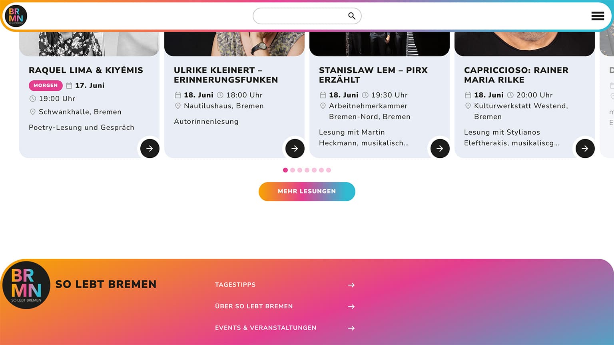614x345 pixels.
Task: Click location pin beside Schwankhalle, Bremen
Action: 33,112
